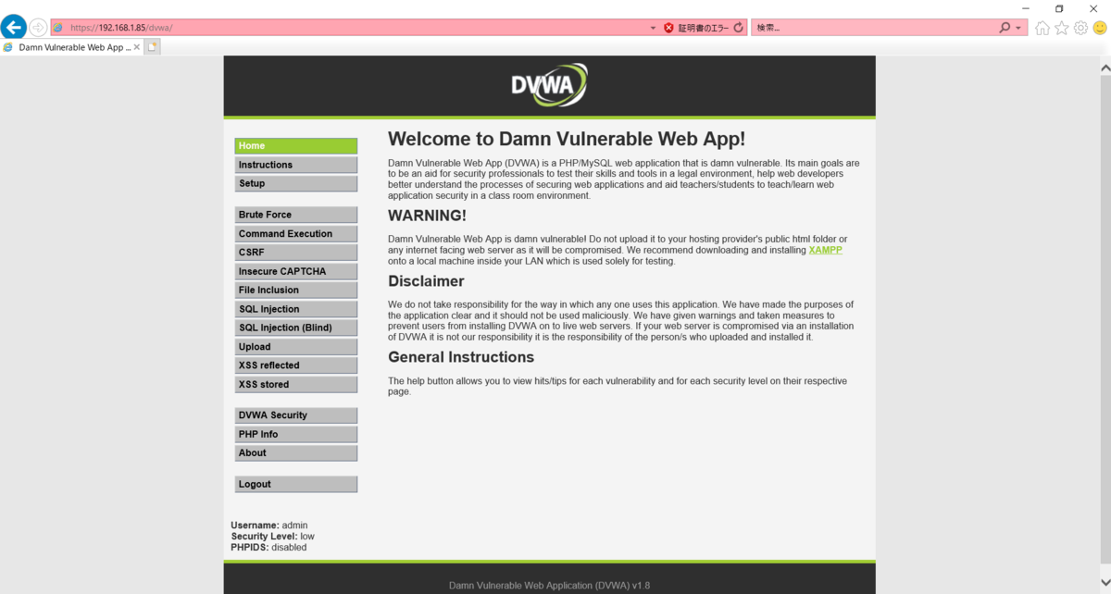Click the PHPIDS disabled text

click(268, 548)
